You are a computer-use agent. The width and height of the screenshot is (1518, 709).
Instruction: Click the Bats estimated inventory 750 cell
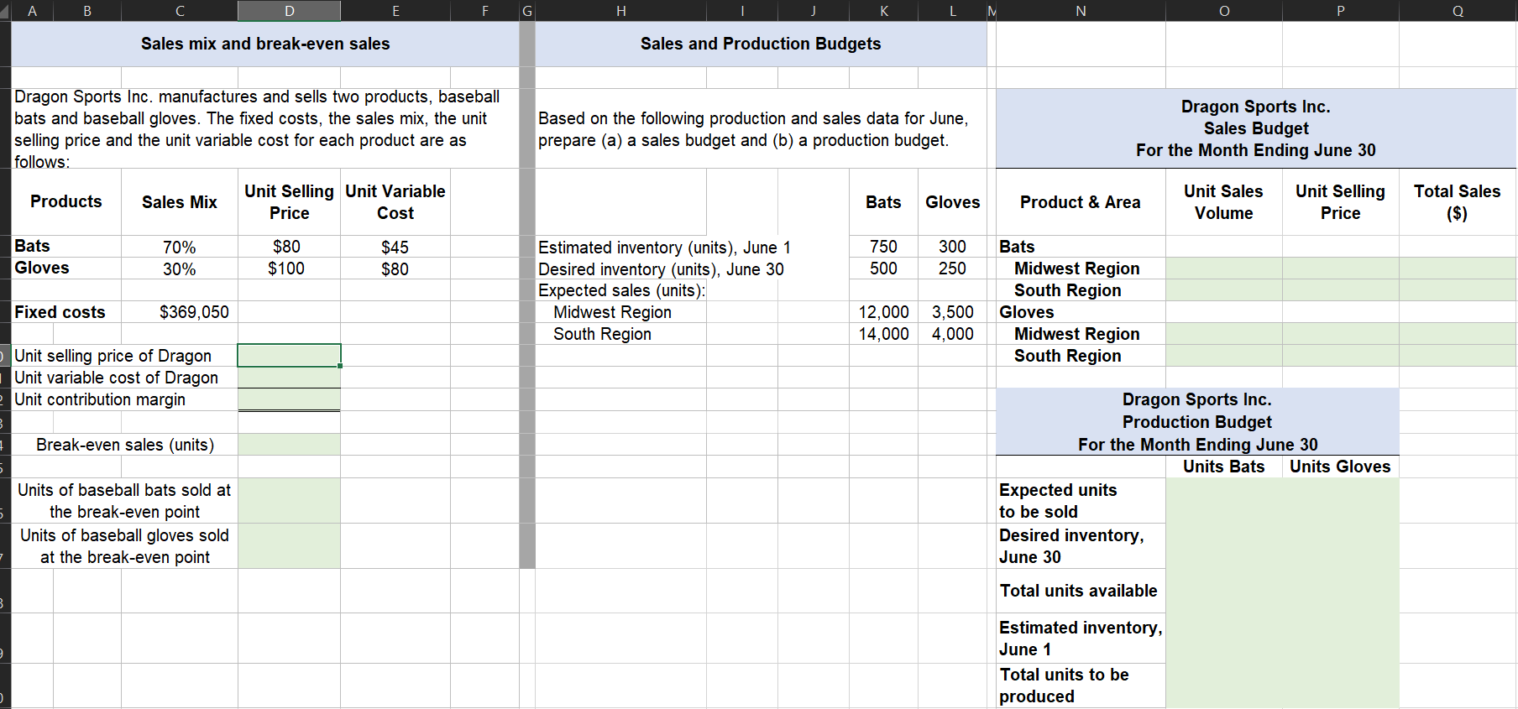[883, 247]
